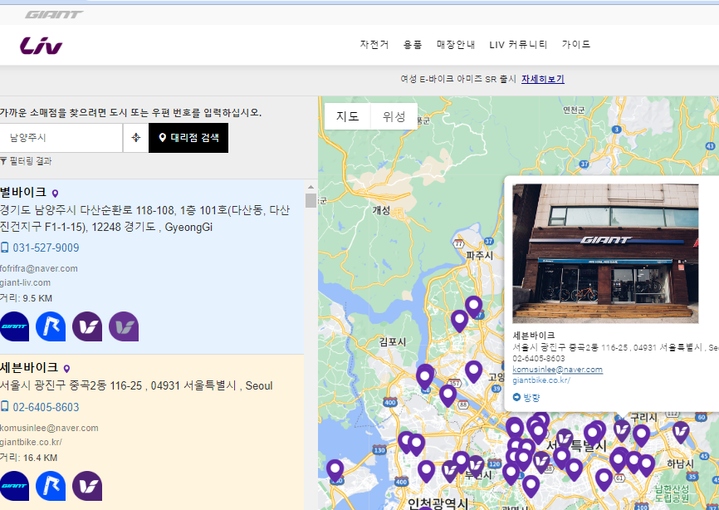Click the Liv logo in header
This screenshot has width=719, height=510.
[x=41, y=46]
